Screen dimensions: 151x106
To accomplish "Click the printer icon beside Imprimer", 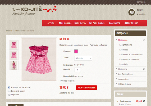I will click(9, 95).
